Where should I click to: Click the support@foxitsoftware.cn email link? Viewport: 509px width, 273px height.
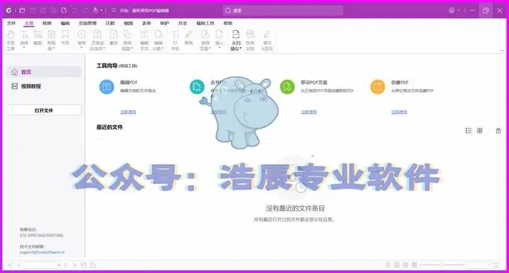point(42,252)
